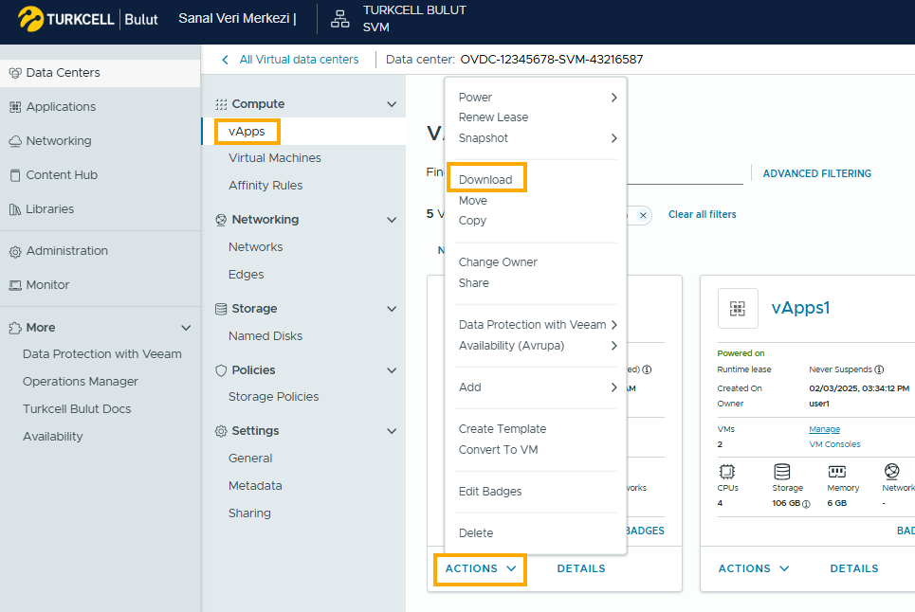Open Virtual Machines in Compute tree

pyautogui.click(x=275, y=158)
